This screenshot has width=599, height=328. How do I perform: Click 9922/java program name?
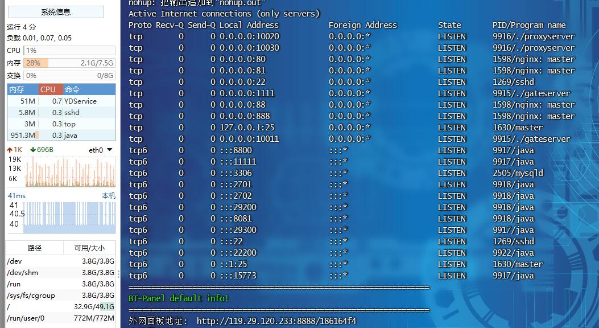(x=514, y=253)
